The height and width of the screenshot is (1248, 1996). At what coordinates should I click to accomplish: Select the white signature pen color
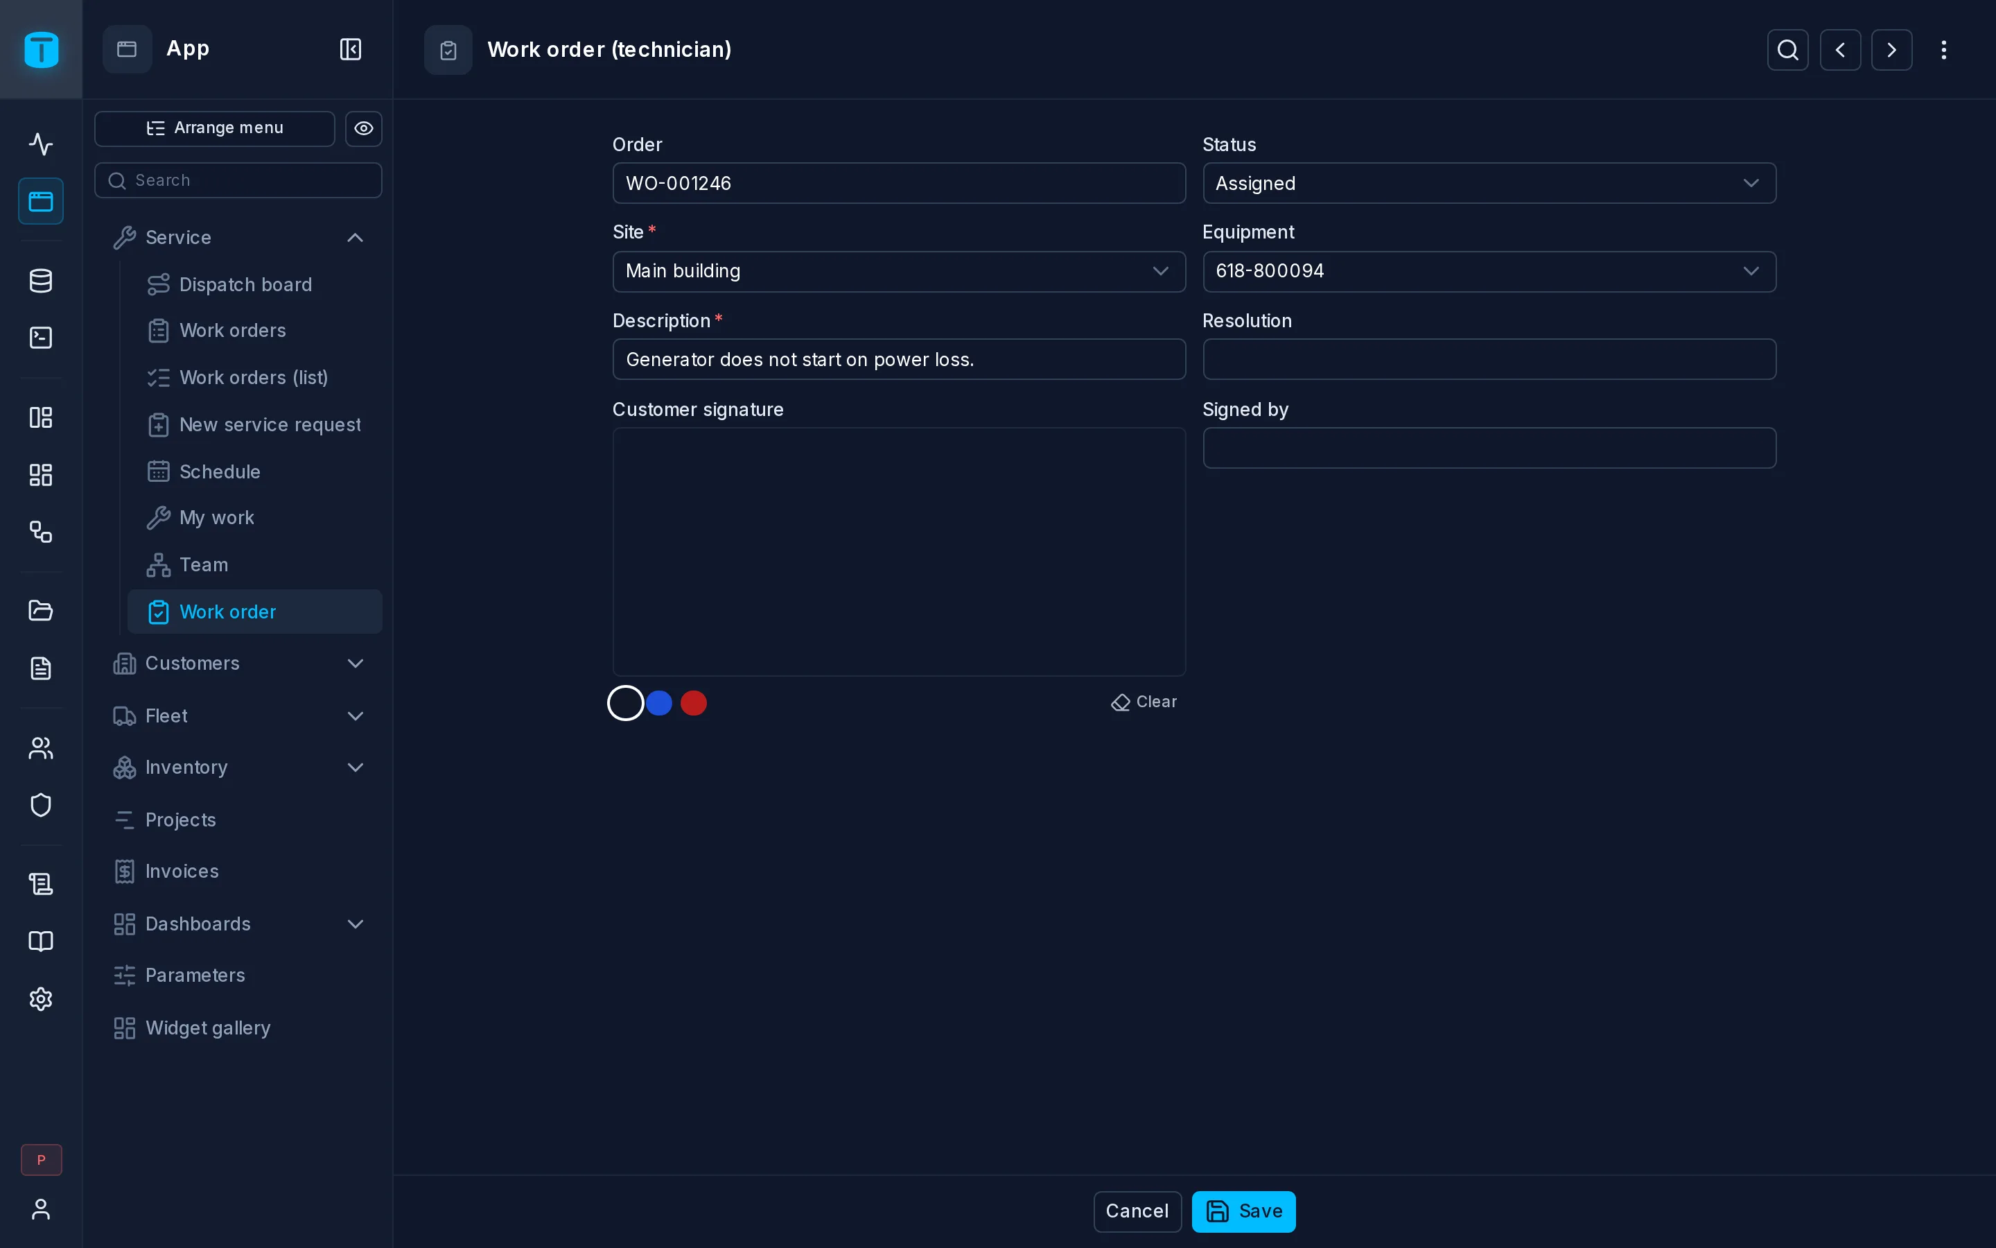click(625, 703)
